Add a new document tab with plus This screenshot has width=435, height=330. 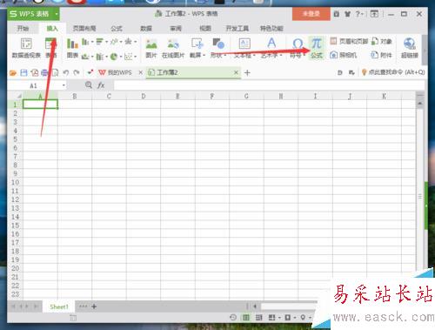click(247, 73)
